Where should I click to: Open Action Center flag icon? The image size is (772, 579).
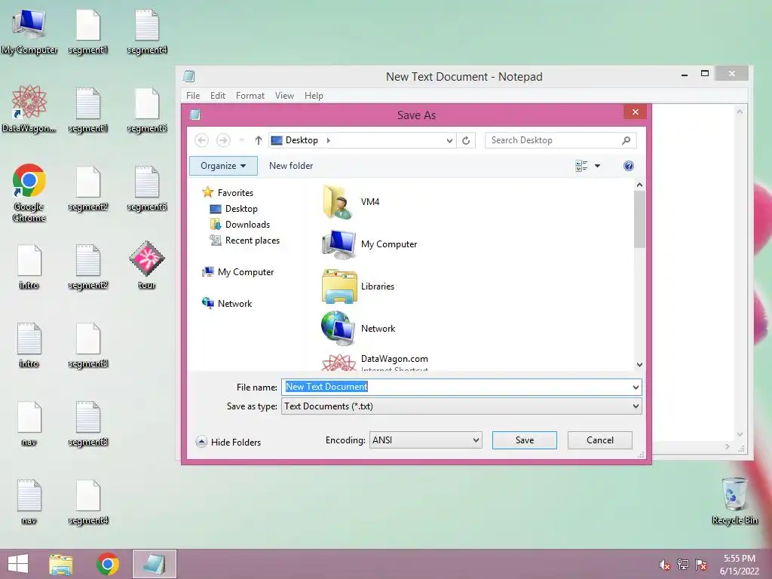701,565
